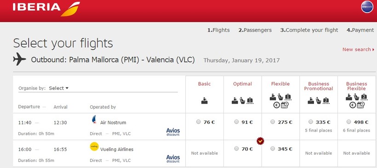Open the oneworld alliance badge

click(x=367, y=7)
